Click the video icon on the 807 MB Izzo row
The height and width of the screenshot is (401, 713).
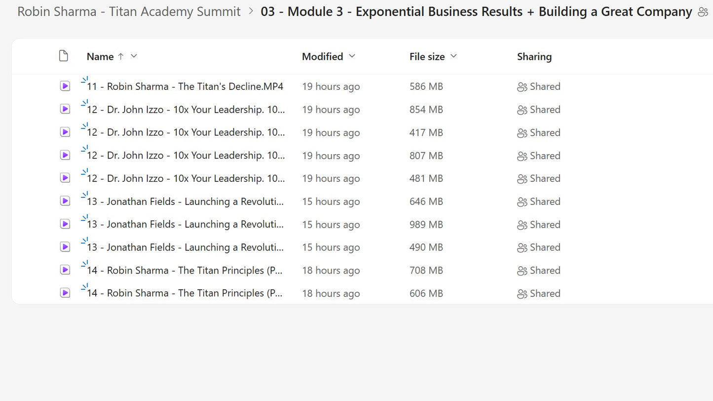65,155
